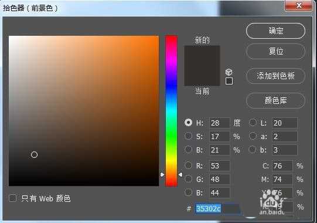This screenshot has height=223, width=317.
Task: Select the S saturation radio button
Action: pos(189,136)
